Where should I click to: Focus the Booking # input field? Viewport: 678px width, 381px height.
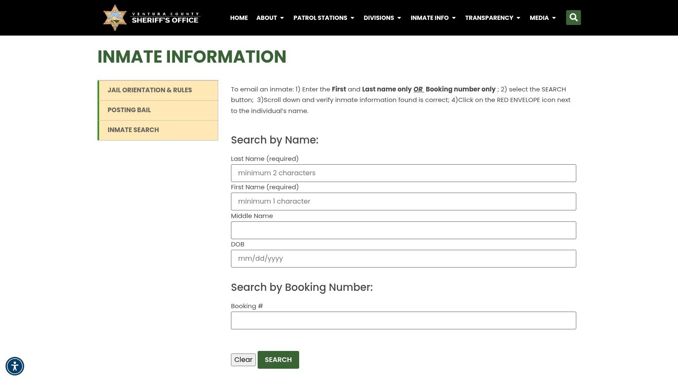(403, 320)
